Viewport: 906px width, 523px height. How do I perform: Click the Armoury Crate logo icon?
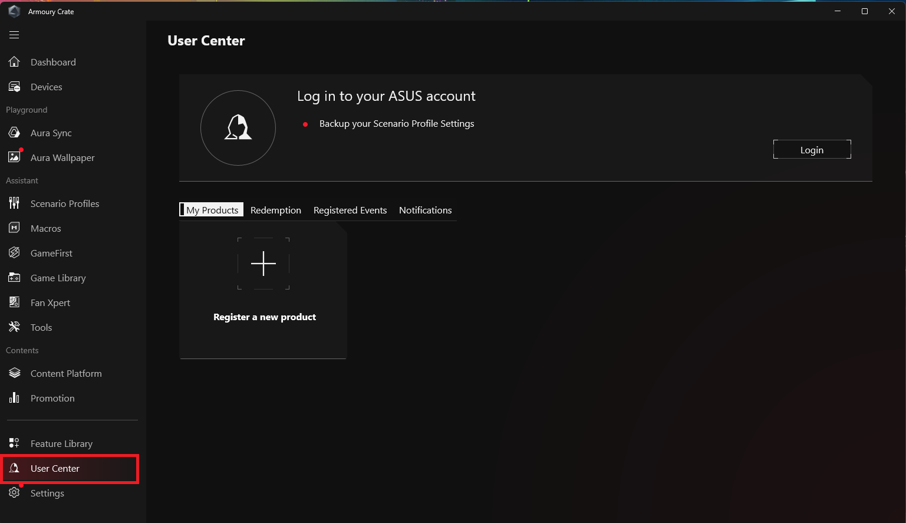[x=14, y=11]
